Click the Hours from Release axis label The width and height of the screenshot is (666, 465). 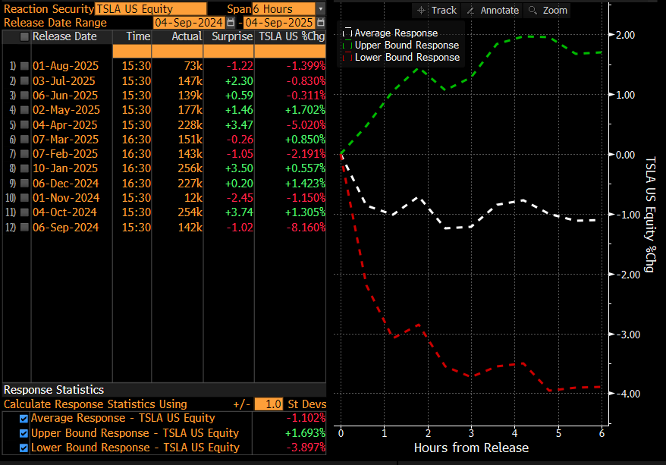(472, 448)
